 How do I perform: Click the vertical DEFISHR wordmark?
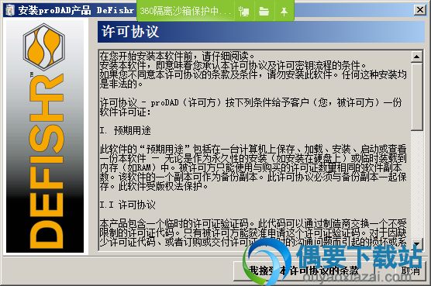click(47, 160)
